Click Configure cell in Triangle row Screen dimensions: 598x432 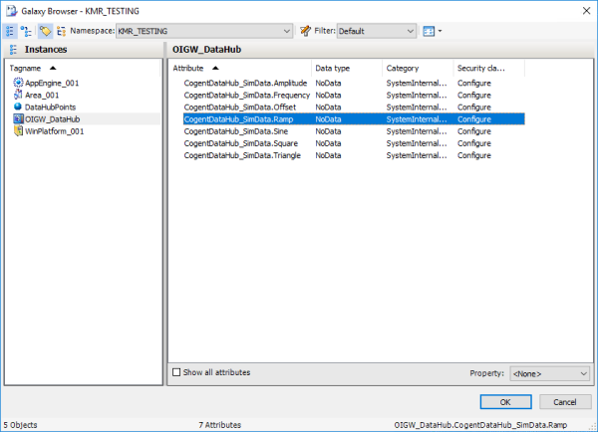(x=474, y=155)
